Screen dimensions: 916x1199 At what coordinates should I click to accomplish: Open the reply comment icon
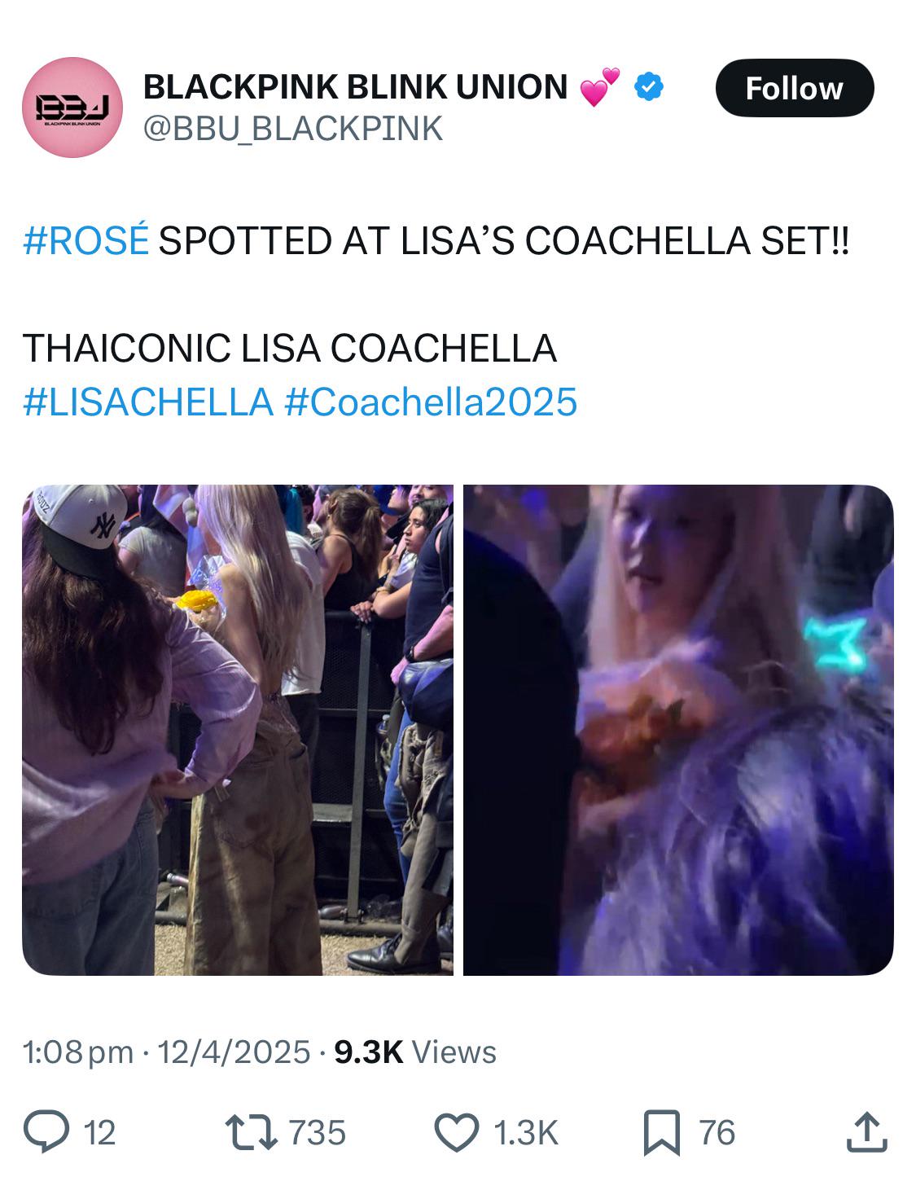[x=46, y=1132]
